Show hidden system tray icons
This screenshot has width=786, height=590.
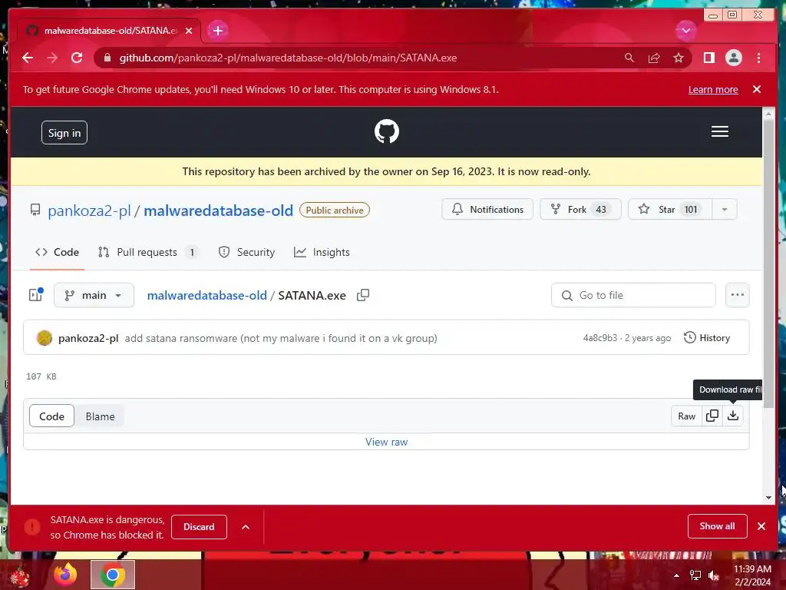(676, 575)
